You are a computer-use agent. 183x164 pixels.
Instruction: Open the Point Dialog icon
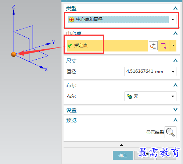click(153, 46)
